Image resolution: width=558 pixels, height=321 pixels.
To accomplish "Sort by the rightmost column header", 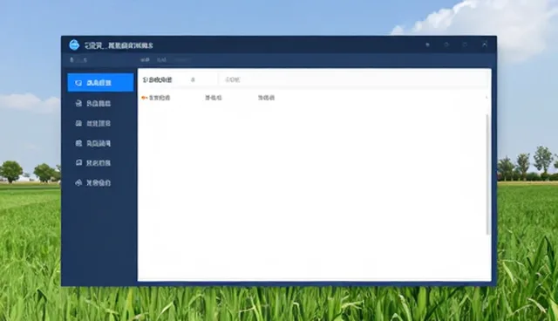I will point(266,98).
